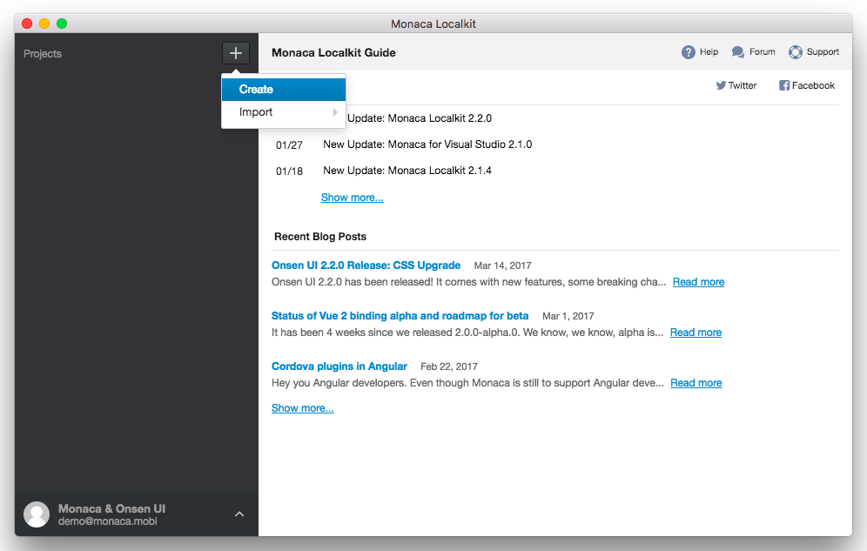
Task: Click the Mar 1, 2017 date
Action: pyautogui.click(x=568, y=316)
